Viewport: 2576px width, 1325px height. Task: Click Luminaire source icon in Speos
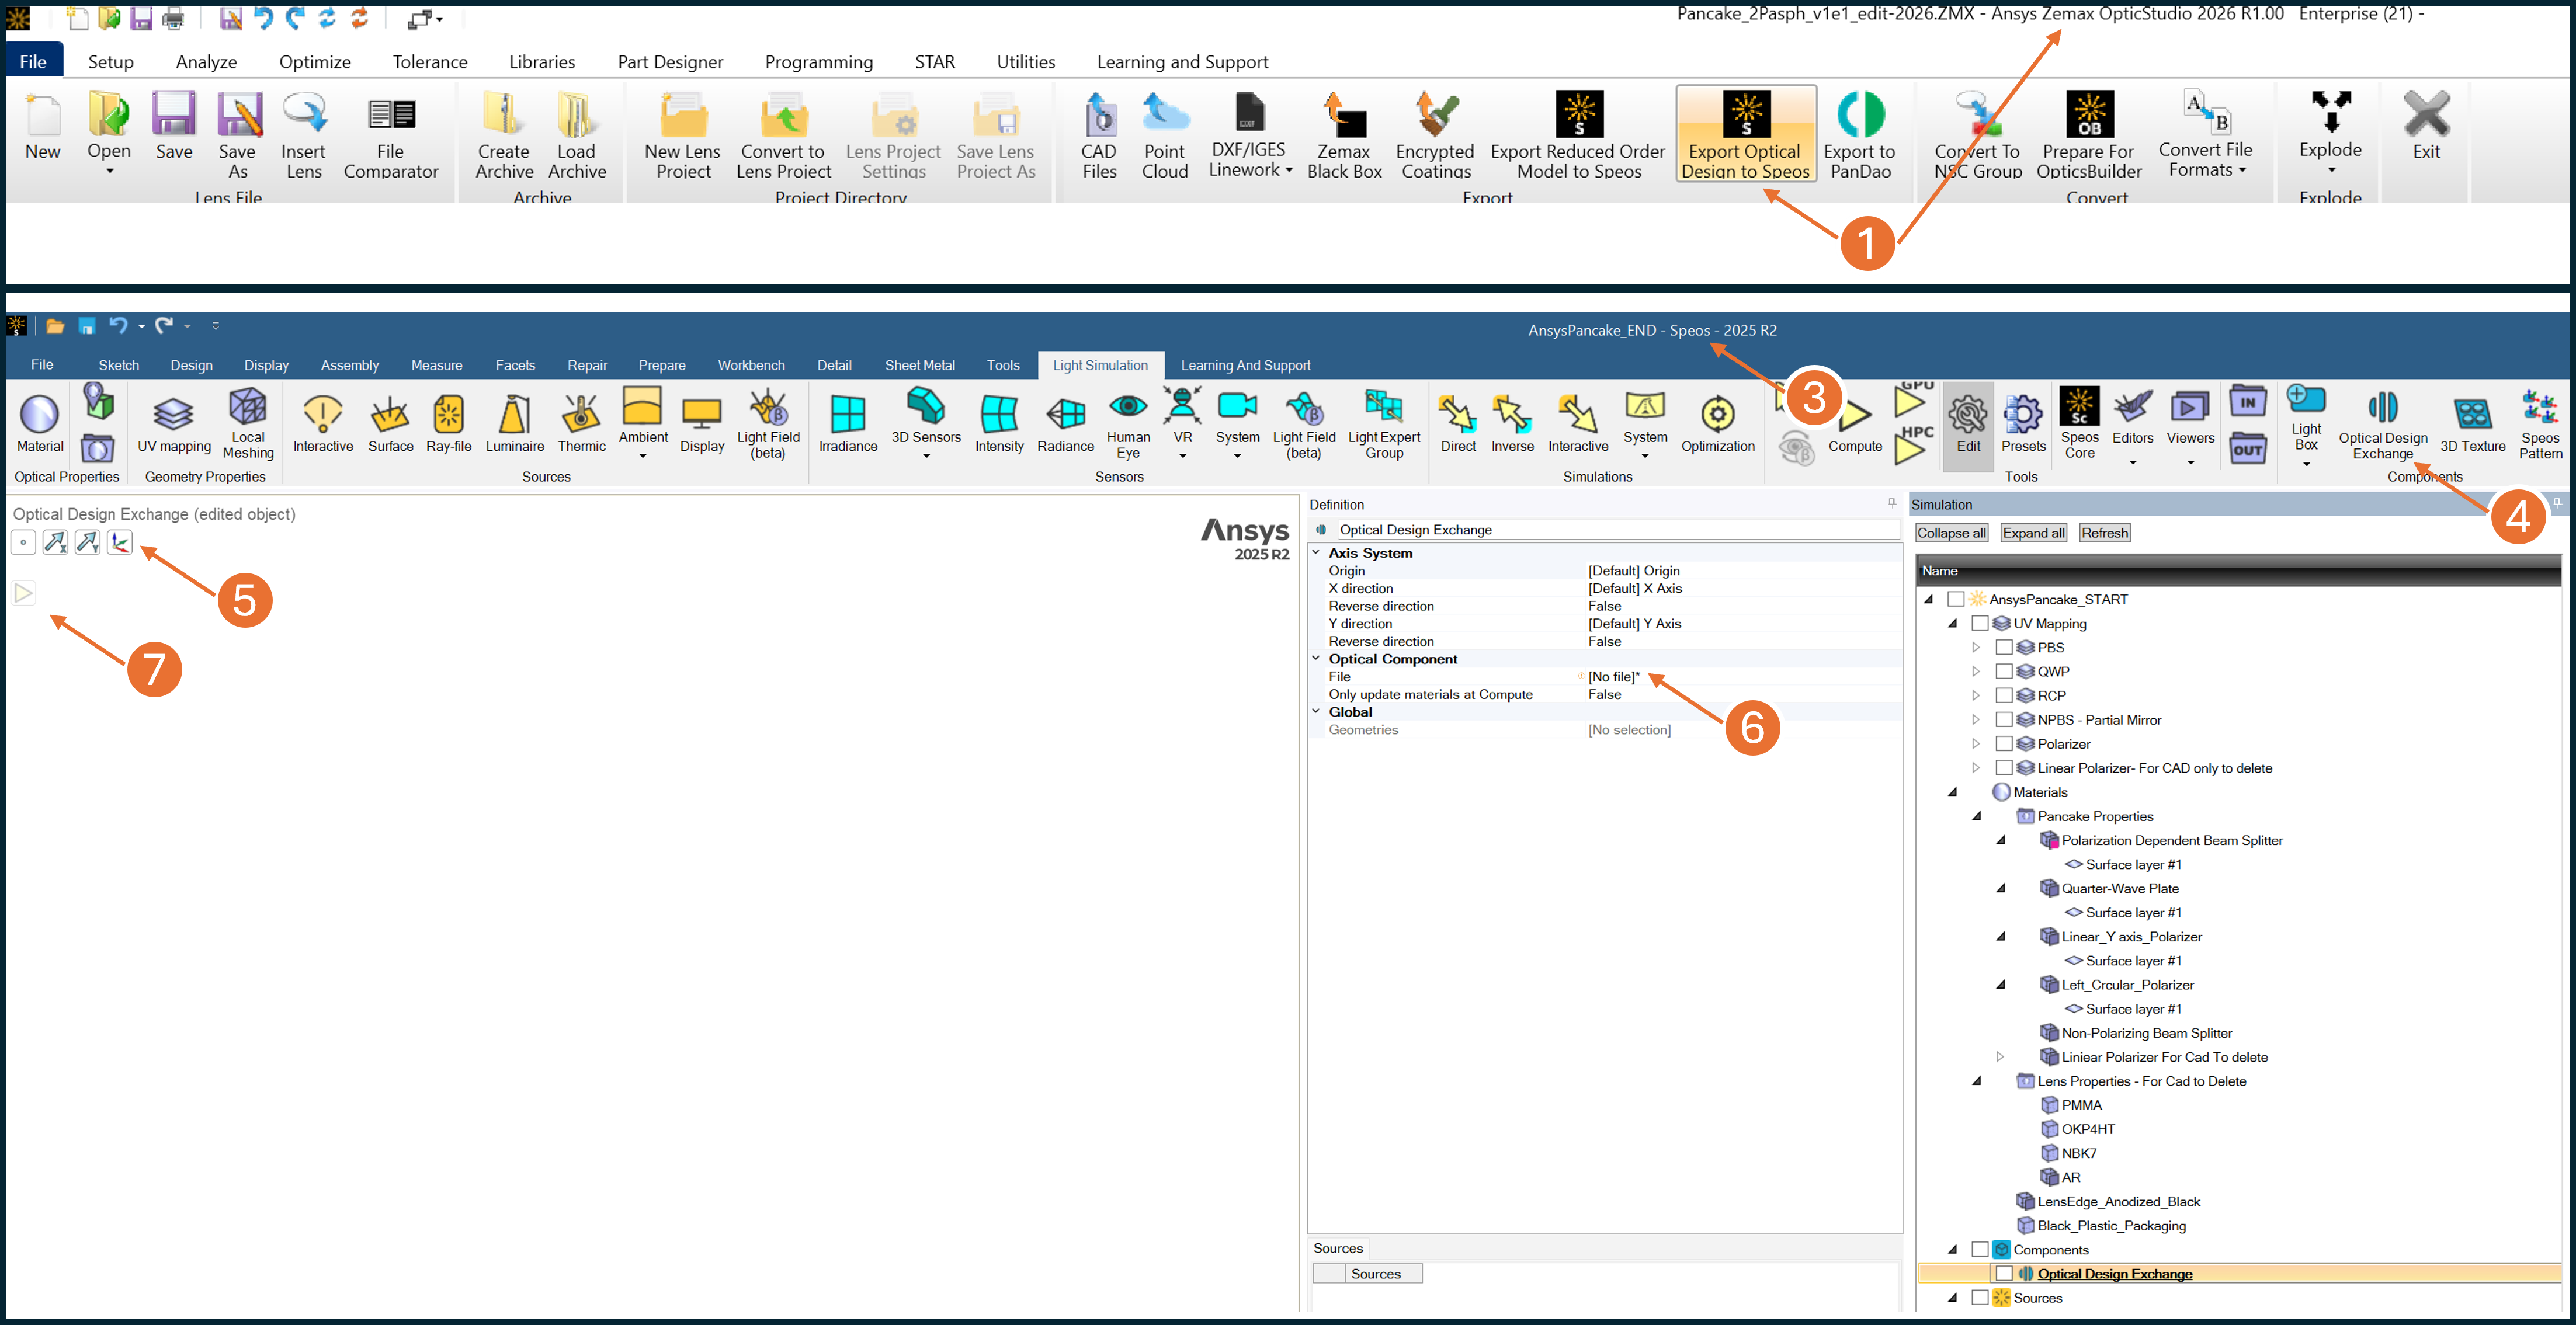click(x=515, y=422)
